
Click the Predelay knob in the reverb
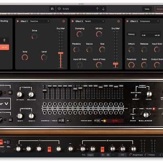point(76,49)
